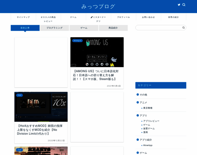
Task: Open the WowApp subcategory
Action: click(148, 145)
